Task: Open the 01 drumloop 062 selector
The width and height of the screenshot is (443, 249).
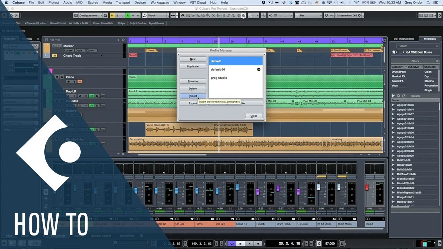Action: coord(346,16)
